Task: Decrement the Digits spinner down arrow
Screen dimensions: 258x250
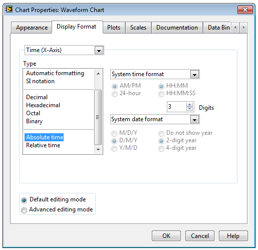Action: tap(189, 109)
